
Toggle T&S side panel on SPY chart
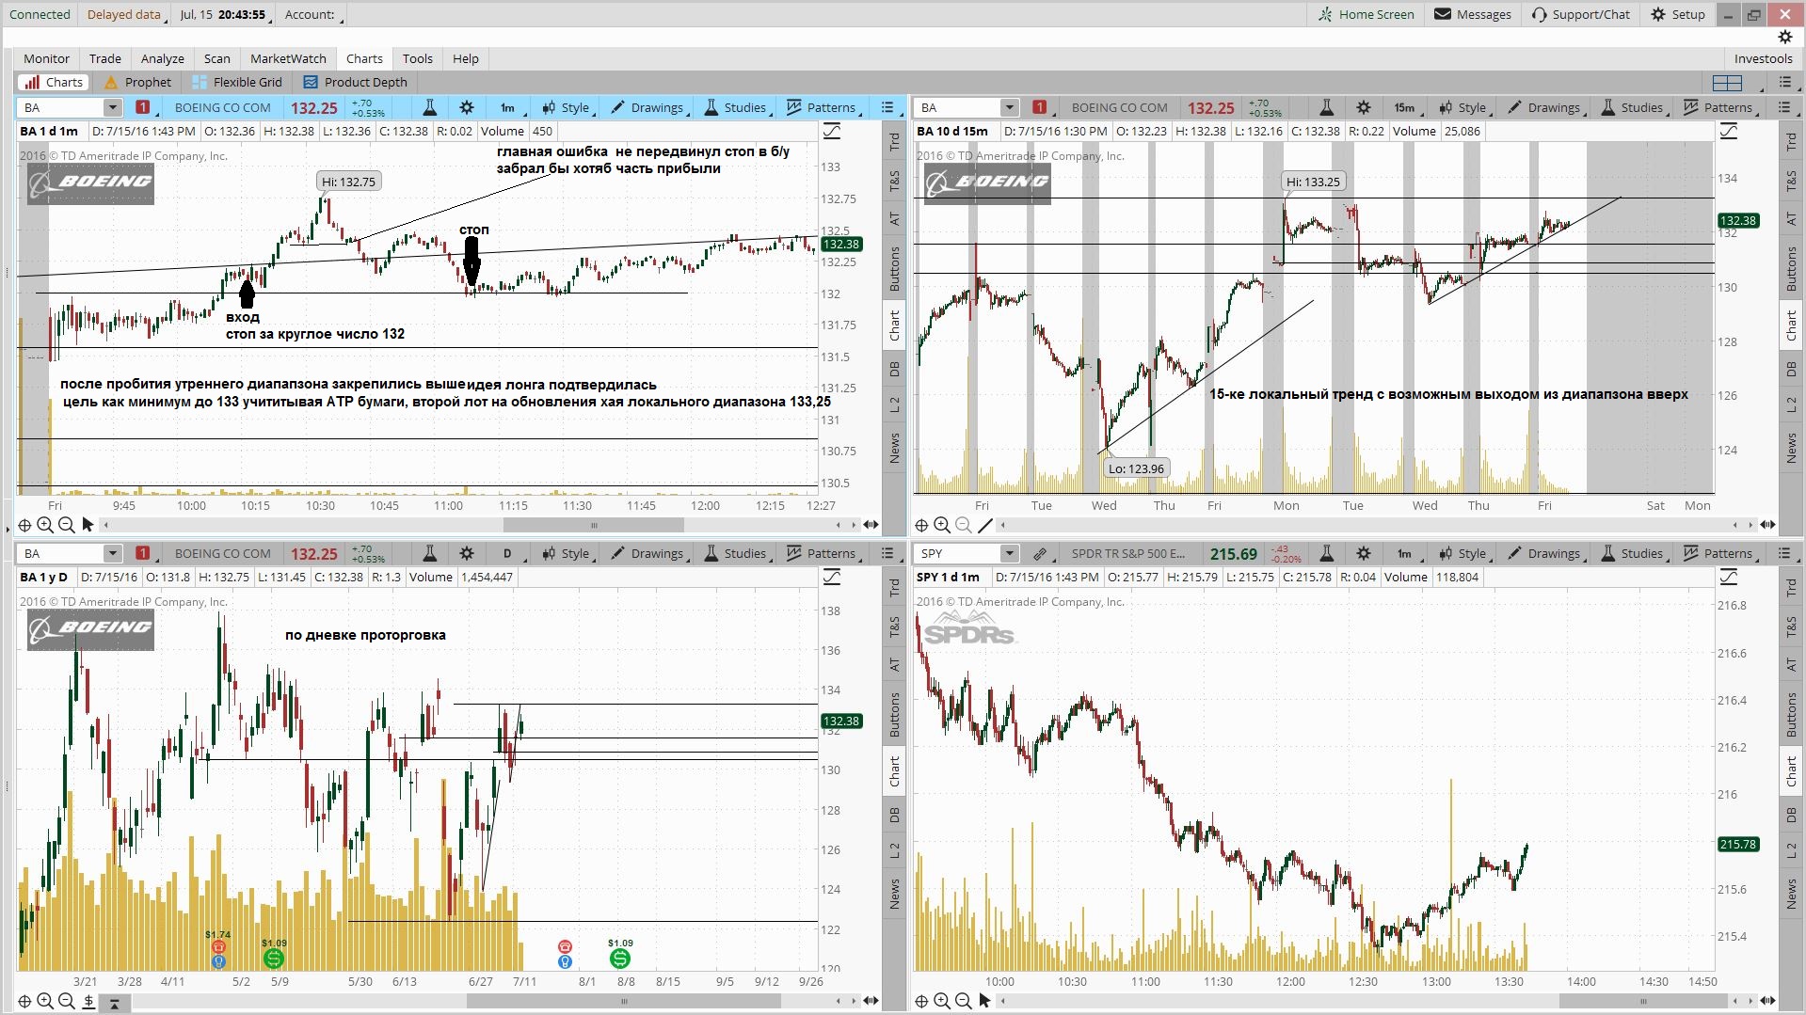tap(1791, 626)
